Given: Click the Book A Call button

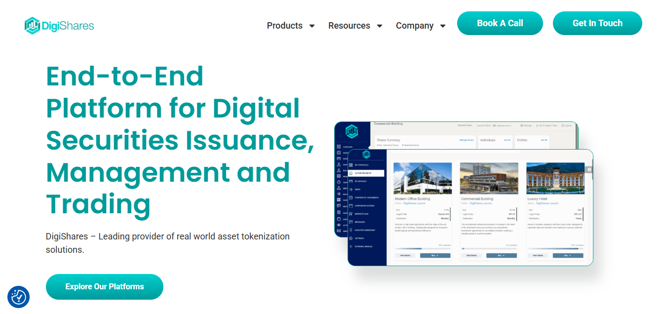Looking at the screenshot, I should pos(500,23).
